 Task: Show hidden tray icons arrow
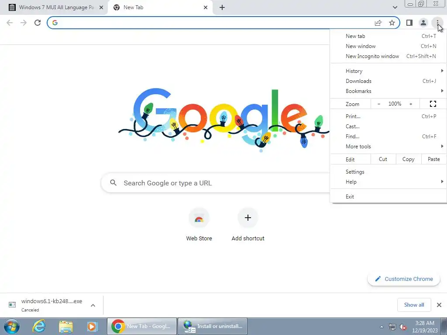[382, 327]
